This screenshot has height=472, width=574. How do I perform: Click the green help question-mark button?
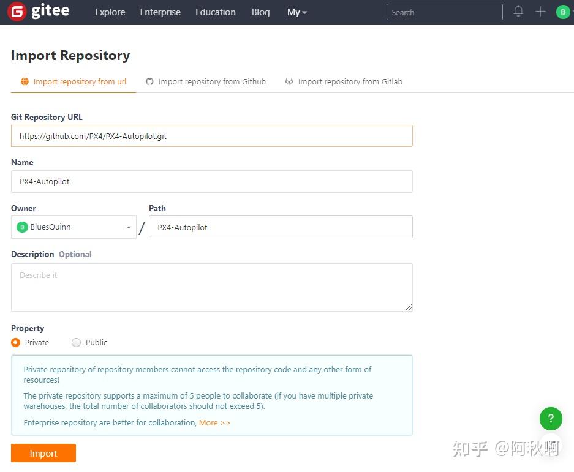coord(551,419)
